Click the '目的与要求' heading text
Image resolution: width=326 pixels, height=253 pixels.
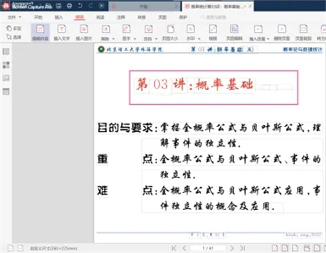click(x=125, y=128)
